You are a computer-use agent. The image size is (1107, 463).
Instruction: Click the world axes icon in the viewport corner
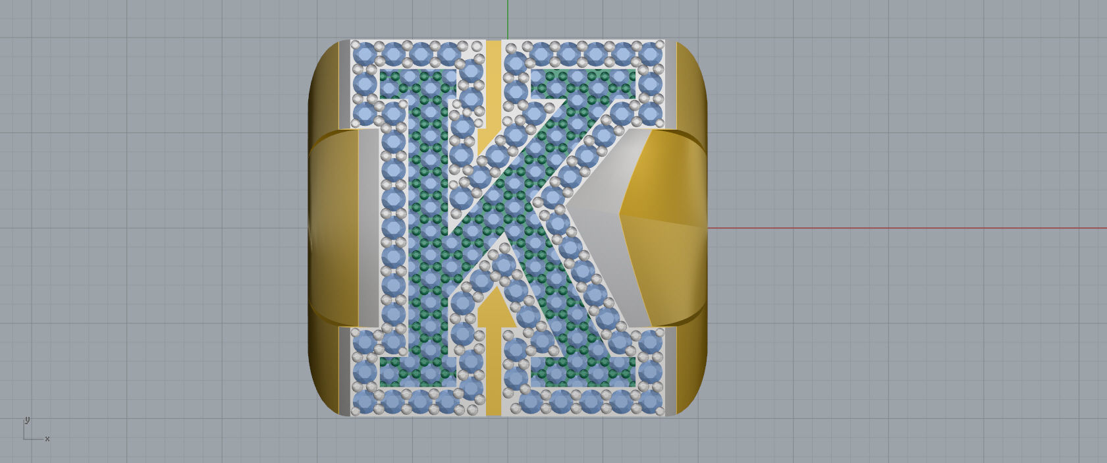(x=36, y=429)
